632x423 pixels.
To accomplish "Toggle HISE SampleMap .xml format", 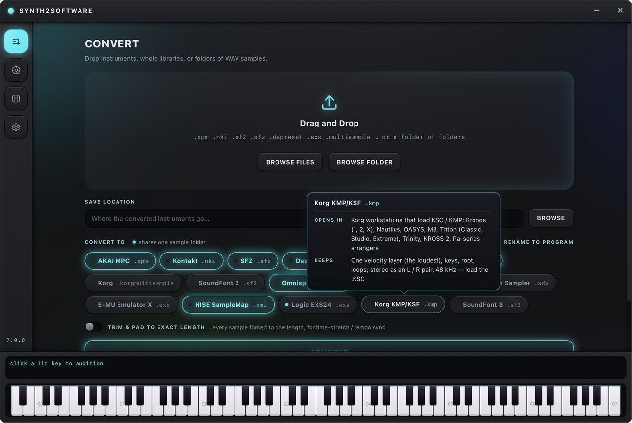I will [228, 305].
